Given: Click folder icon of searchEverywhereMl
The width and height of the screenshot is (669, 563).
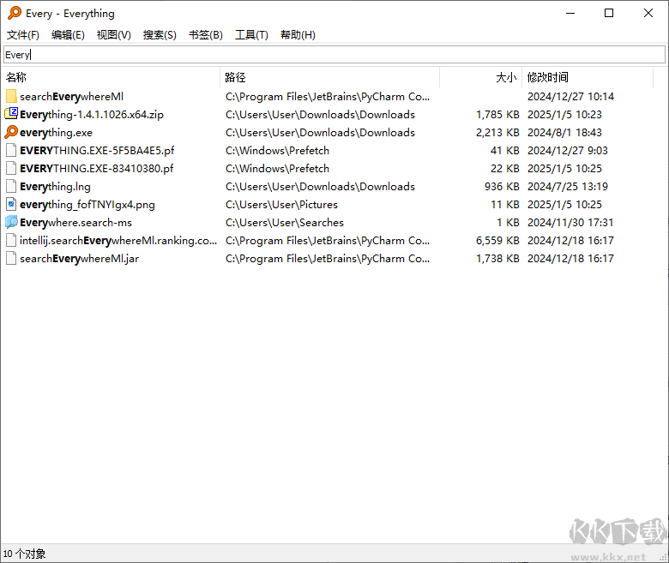Looking at the screenshot, I should [x=11, y=96].
